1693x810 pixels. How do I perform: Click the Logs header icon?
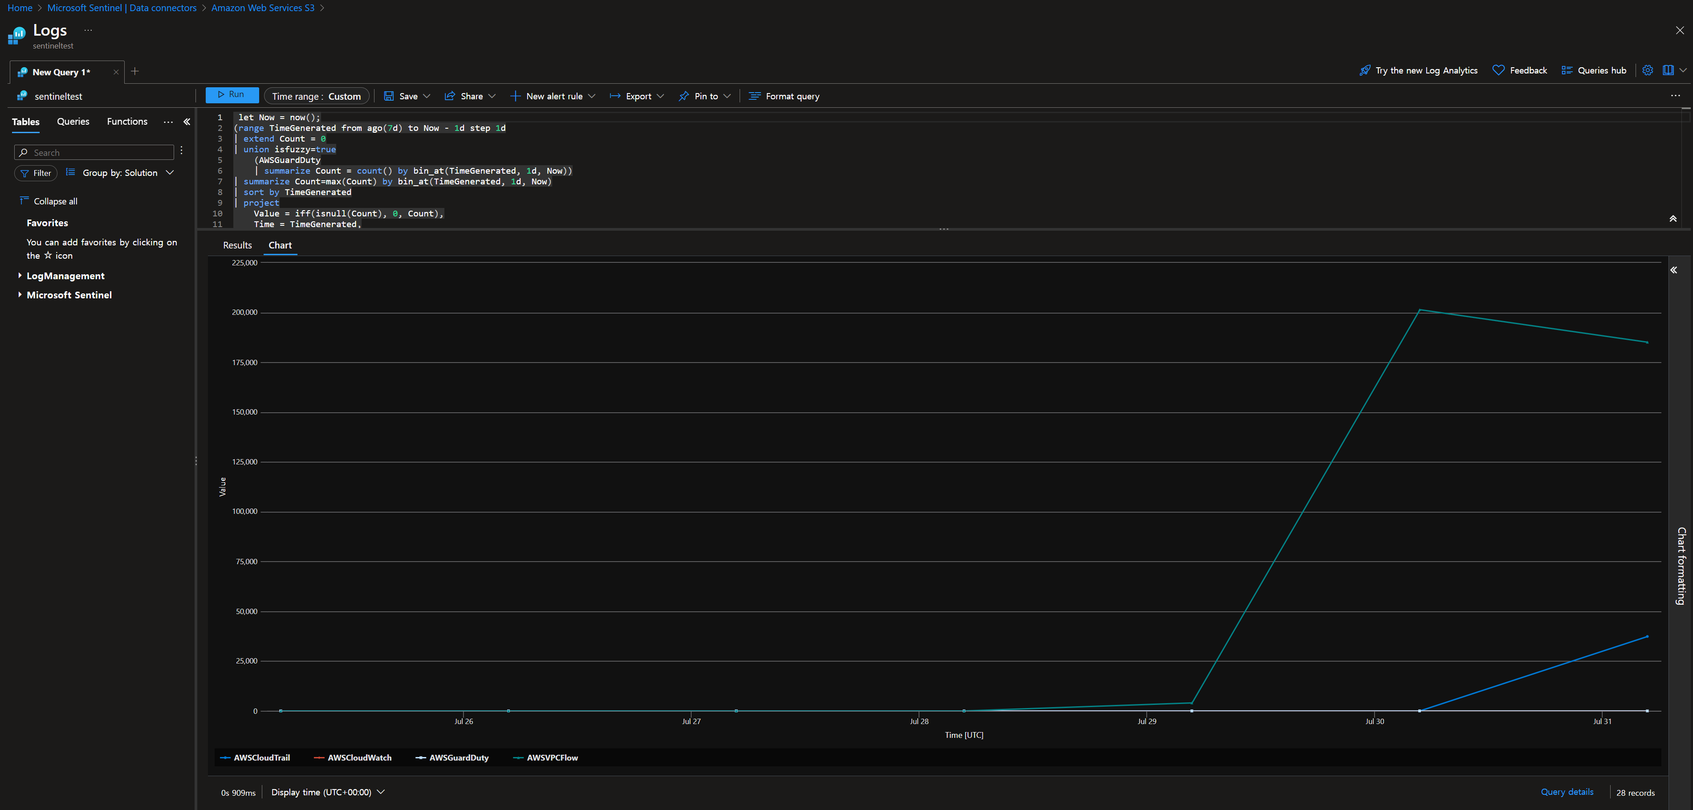pos(16,36)
